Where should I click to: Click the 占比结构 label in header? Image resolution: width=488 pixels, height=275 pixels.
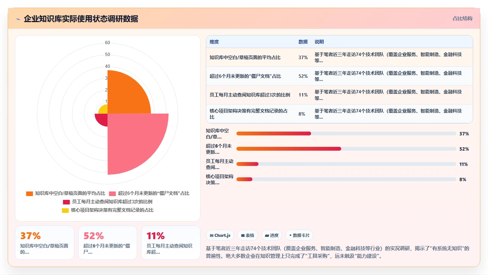[462, 18]
